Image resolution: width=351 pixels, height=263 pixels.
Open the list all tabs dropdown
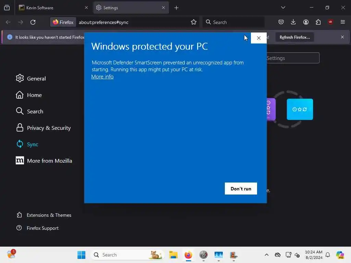(283, 8)
